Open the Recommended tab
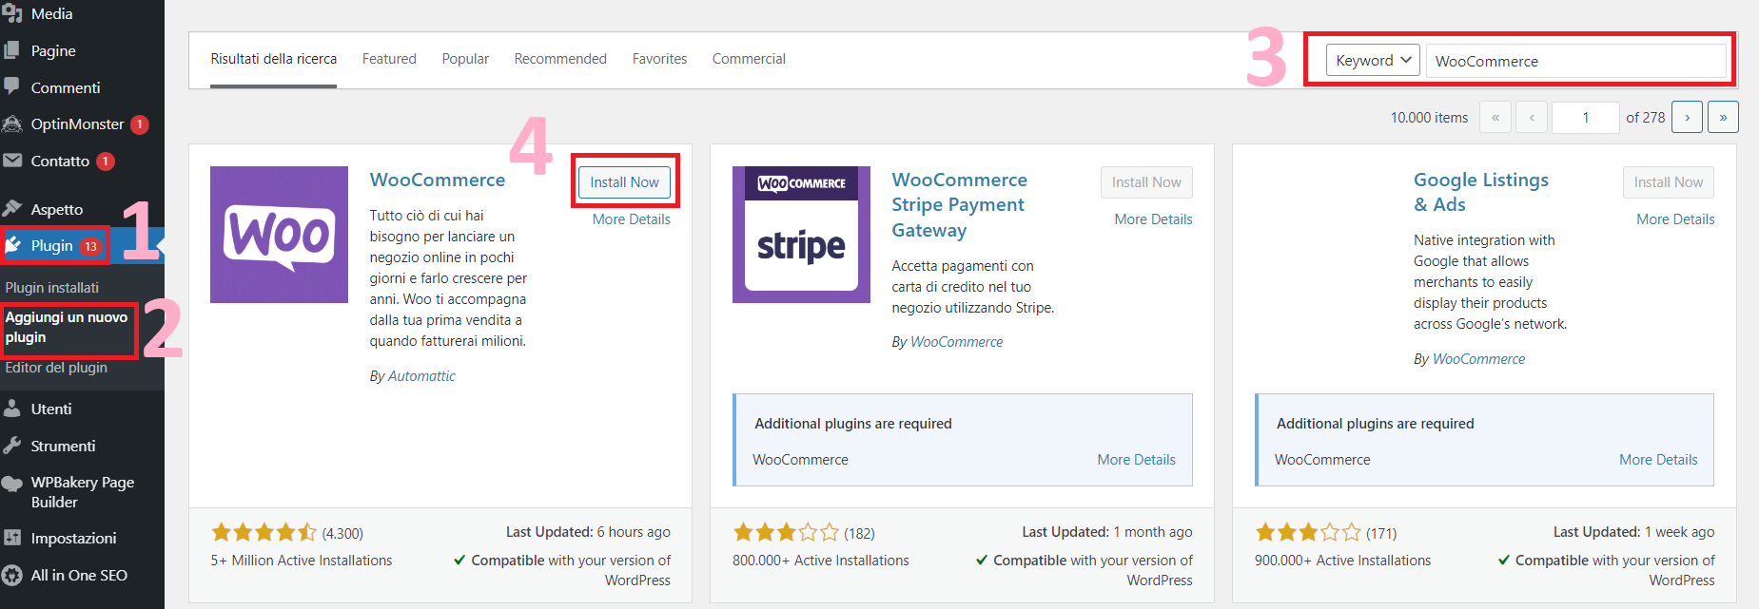Image resolution: width=1759 pixels, height=609 pixels. (x=560, y=59)
